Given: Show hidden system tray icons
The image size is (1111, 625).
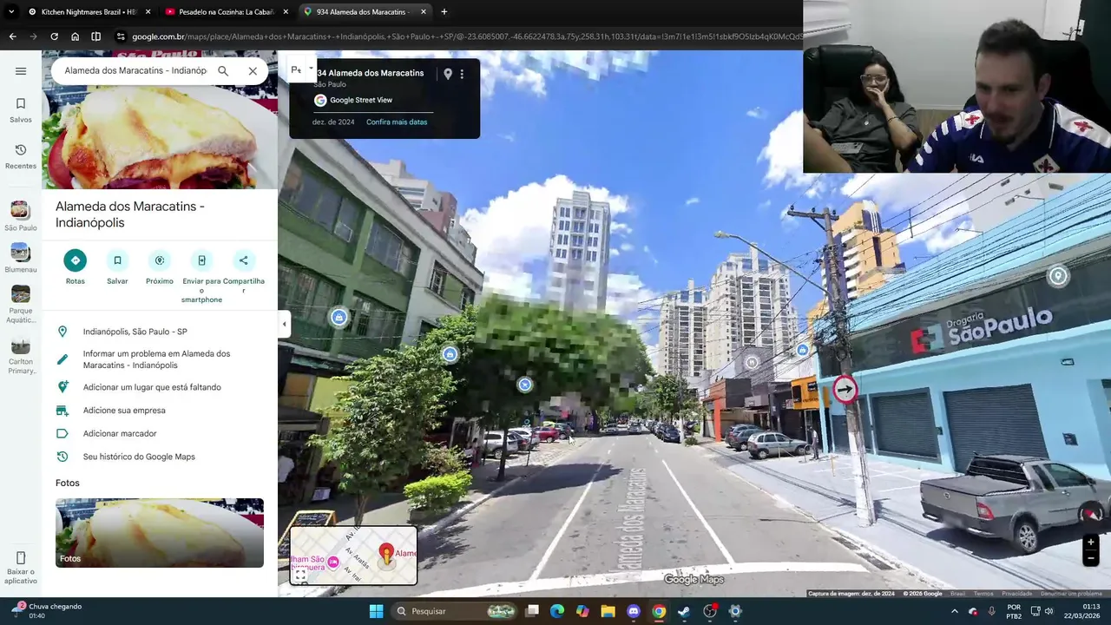Looking at the screenshot, I should click(x=954, y=611).
